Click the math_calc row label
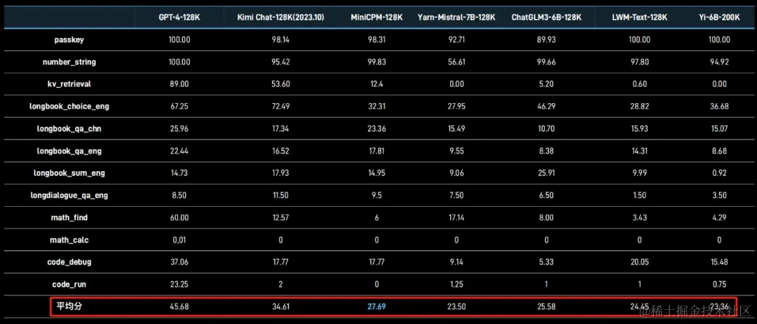757x324 pixels. [69, 240]
